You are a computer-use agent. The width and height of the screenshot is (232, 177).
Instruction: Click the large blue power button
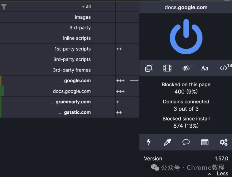(186, 36)
